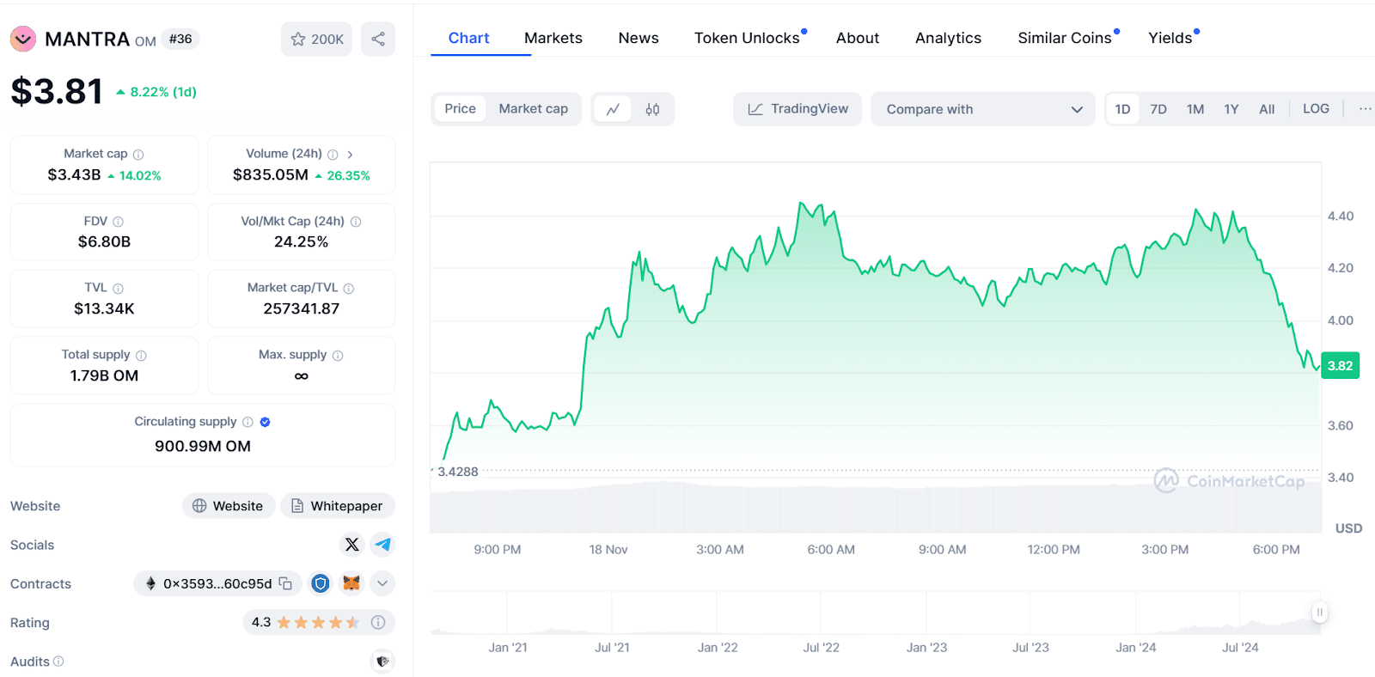Show Vol/Mkt Cap (24h) info icon
The width and height of the screenshot is (1375, 677).
tap(356, 222)
